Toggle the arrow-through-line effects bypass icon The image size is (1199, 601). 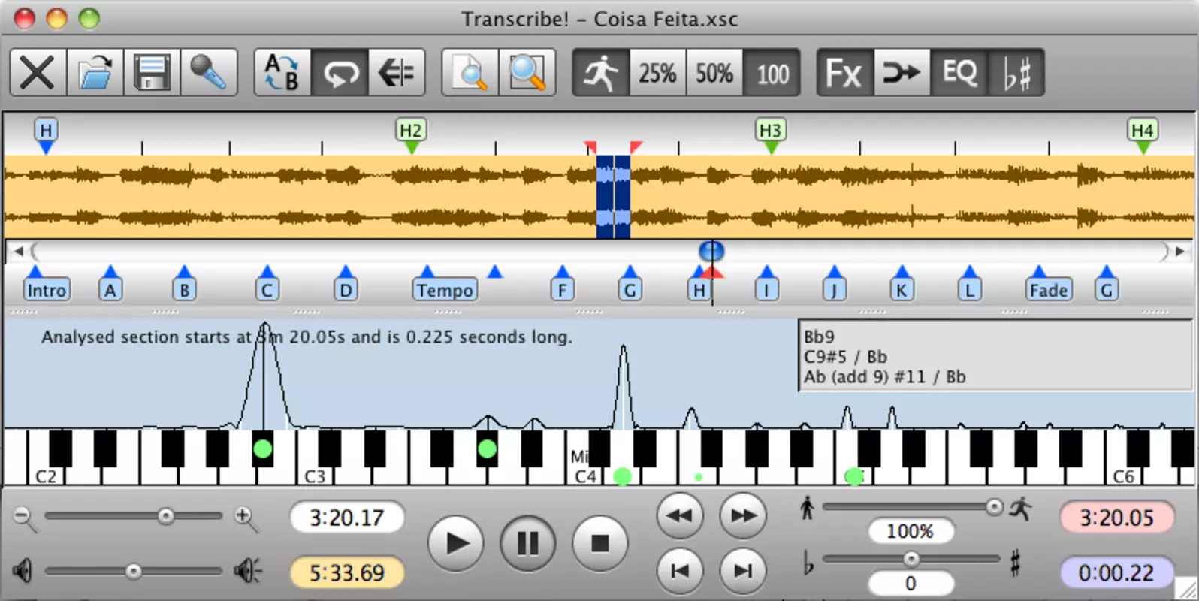902,73
